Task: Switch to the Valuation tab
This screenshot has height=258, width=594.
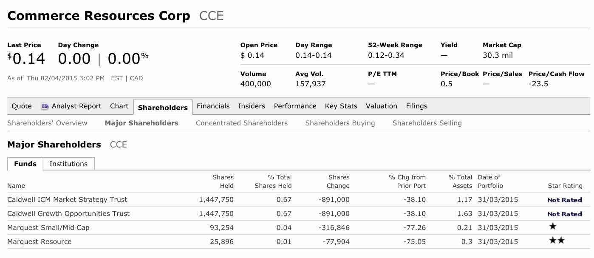Action: click(x=381, y=106)
